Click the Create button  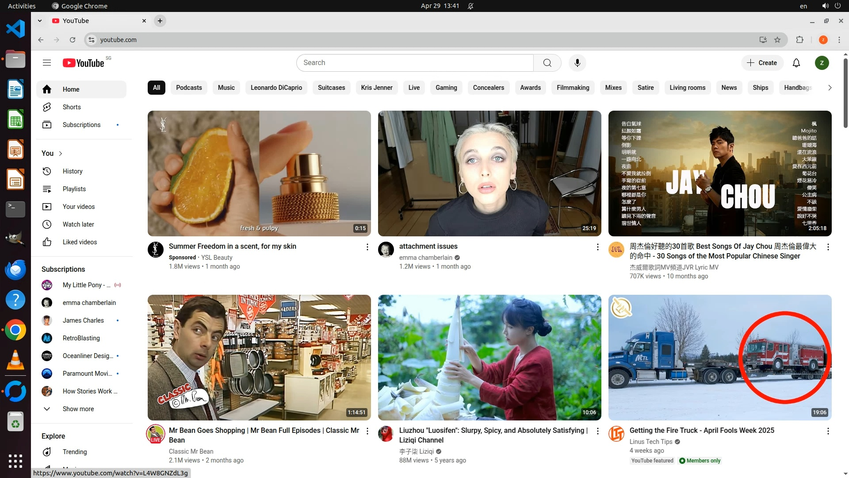(762, 63)
